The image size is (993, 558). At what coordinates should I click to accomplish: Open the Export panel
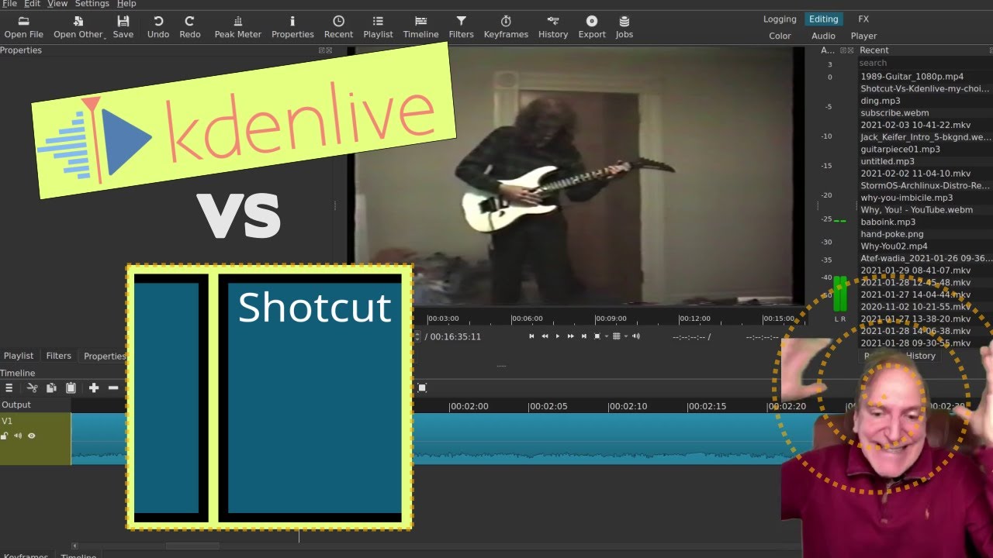(x=592, y=26)
